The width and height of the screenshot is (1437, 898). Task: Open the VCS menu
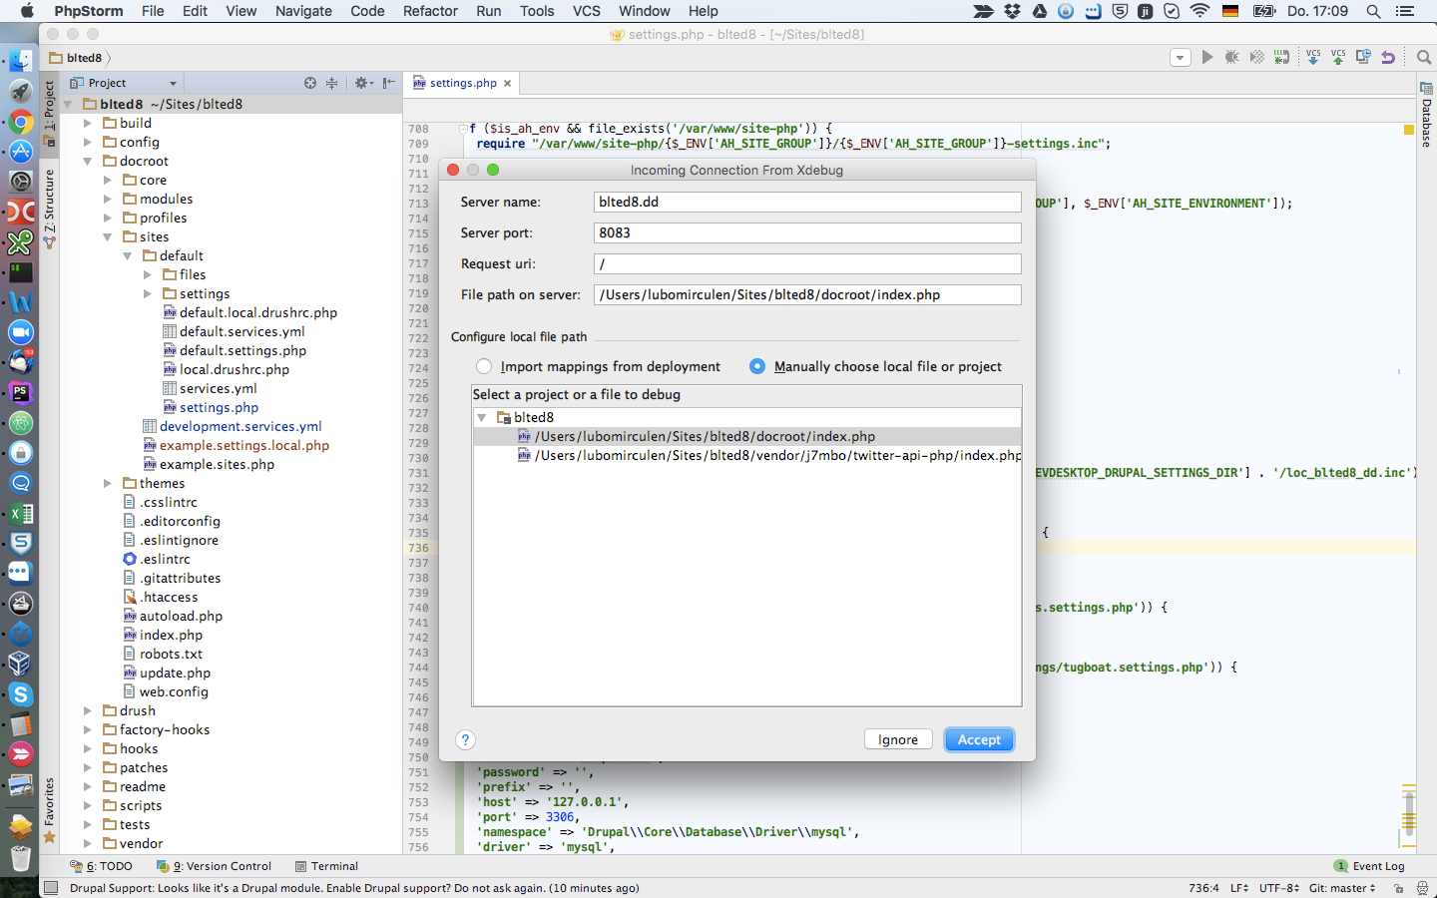coord(587,11)
